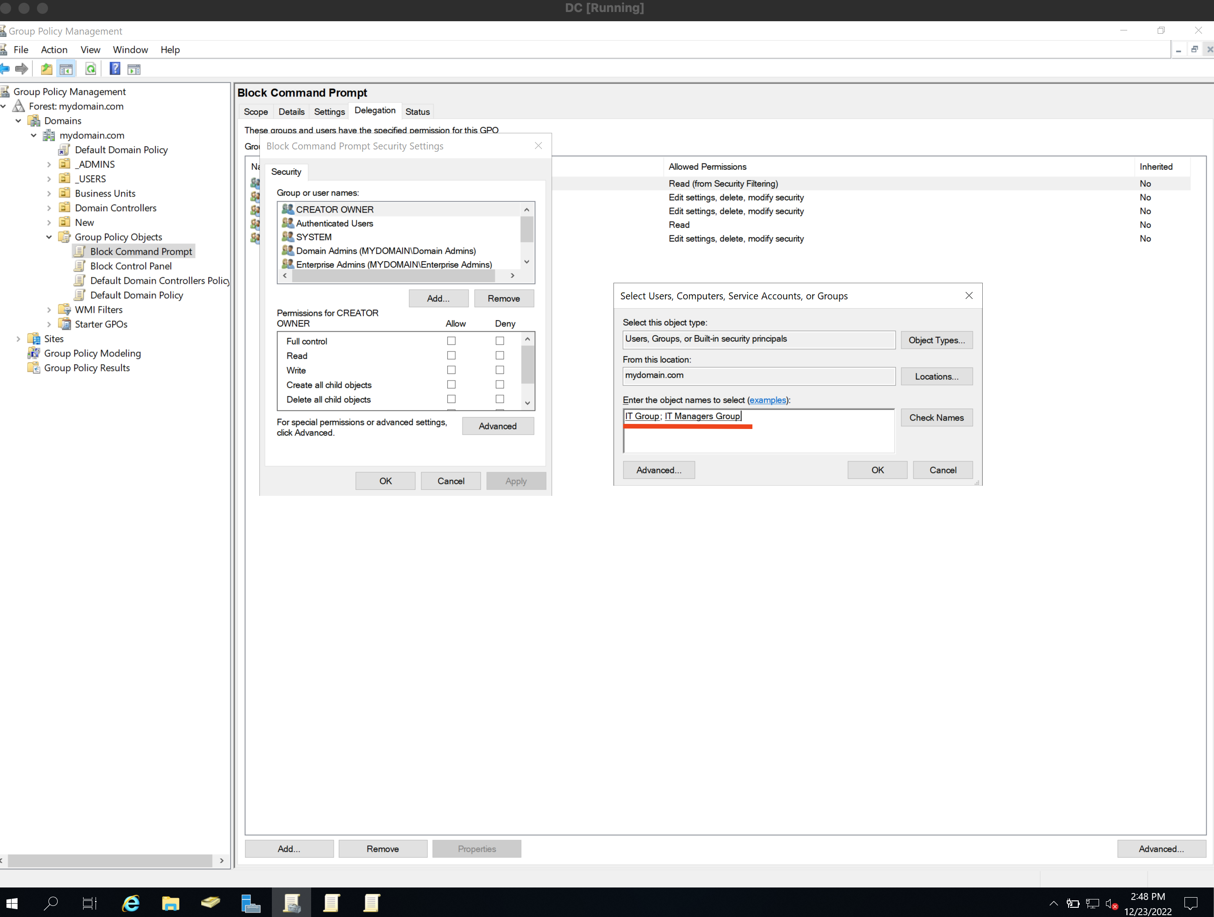This screenshot has height=917, width=1214.
Task: Select the Authenticated Users group entry
Action: pyautogui.click(x=334, y=223)
